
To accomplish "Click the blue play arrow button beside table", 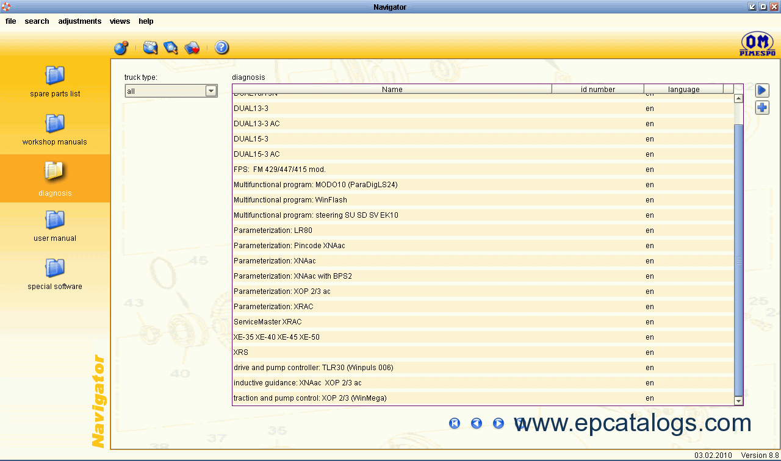I will coord(762,90).
